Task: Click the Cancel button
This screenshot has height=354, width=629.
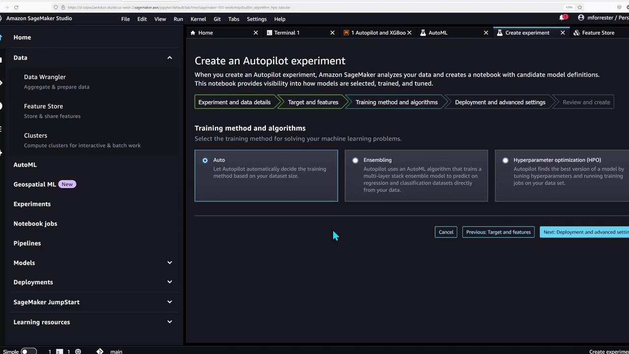Action: pyautogui.click(x=446, y=232)
